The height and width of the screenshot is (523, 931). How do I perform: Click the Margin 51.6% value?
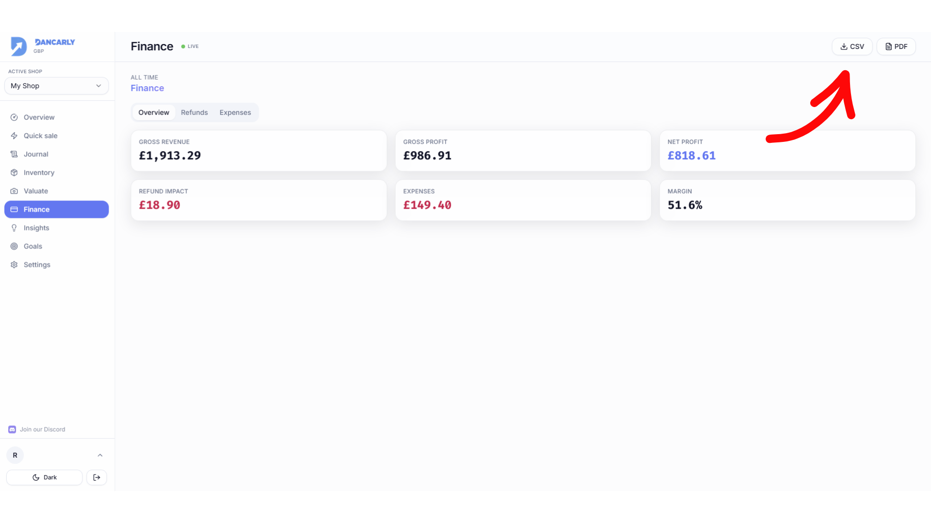[685, 205]
